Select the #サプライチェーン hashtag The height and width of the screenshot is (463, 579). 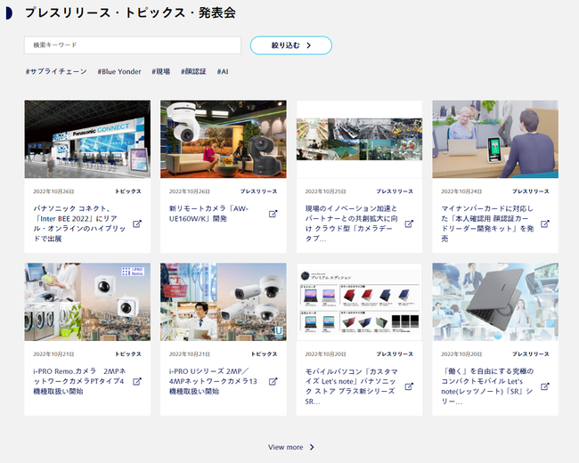pyautogui.click(x=55, y=71)
